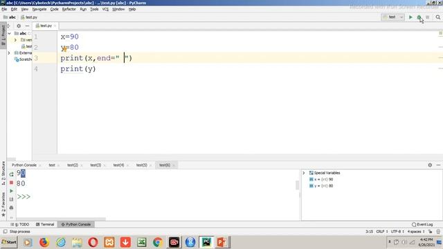Viewport: 443px width, 249px height.
Task: Open the Run menu
Action: (x=83, y=9)
